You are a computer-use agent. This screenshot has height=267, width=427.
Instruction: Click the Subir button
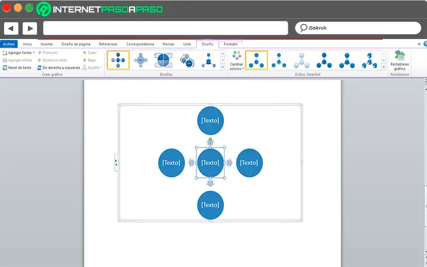click(90, 52)
